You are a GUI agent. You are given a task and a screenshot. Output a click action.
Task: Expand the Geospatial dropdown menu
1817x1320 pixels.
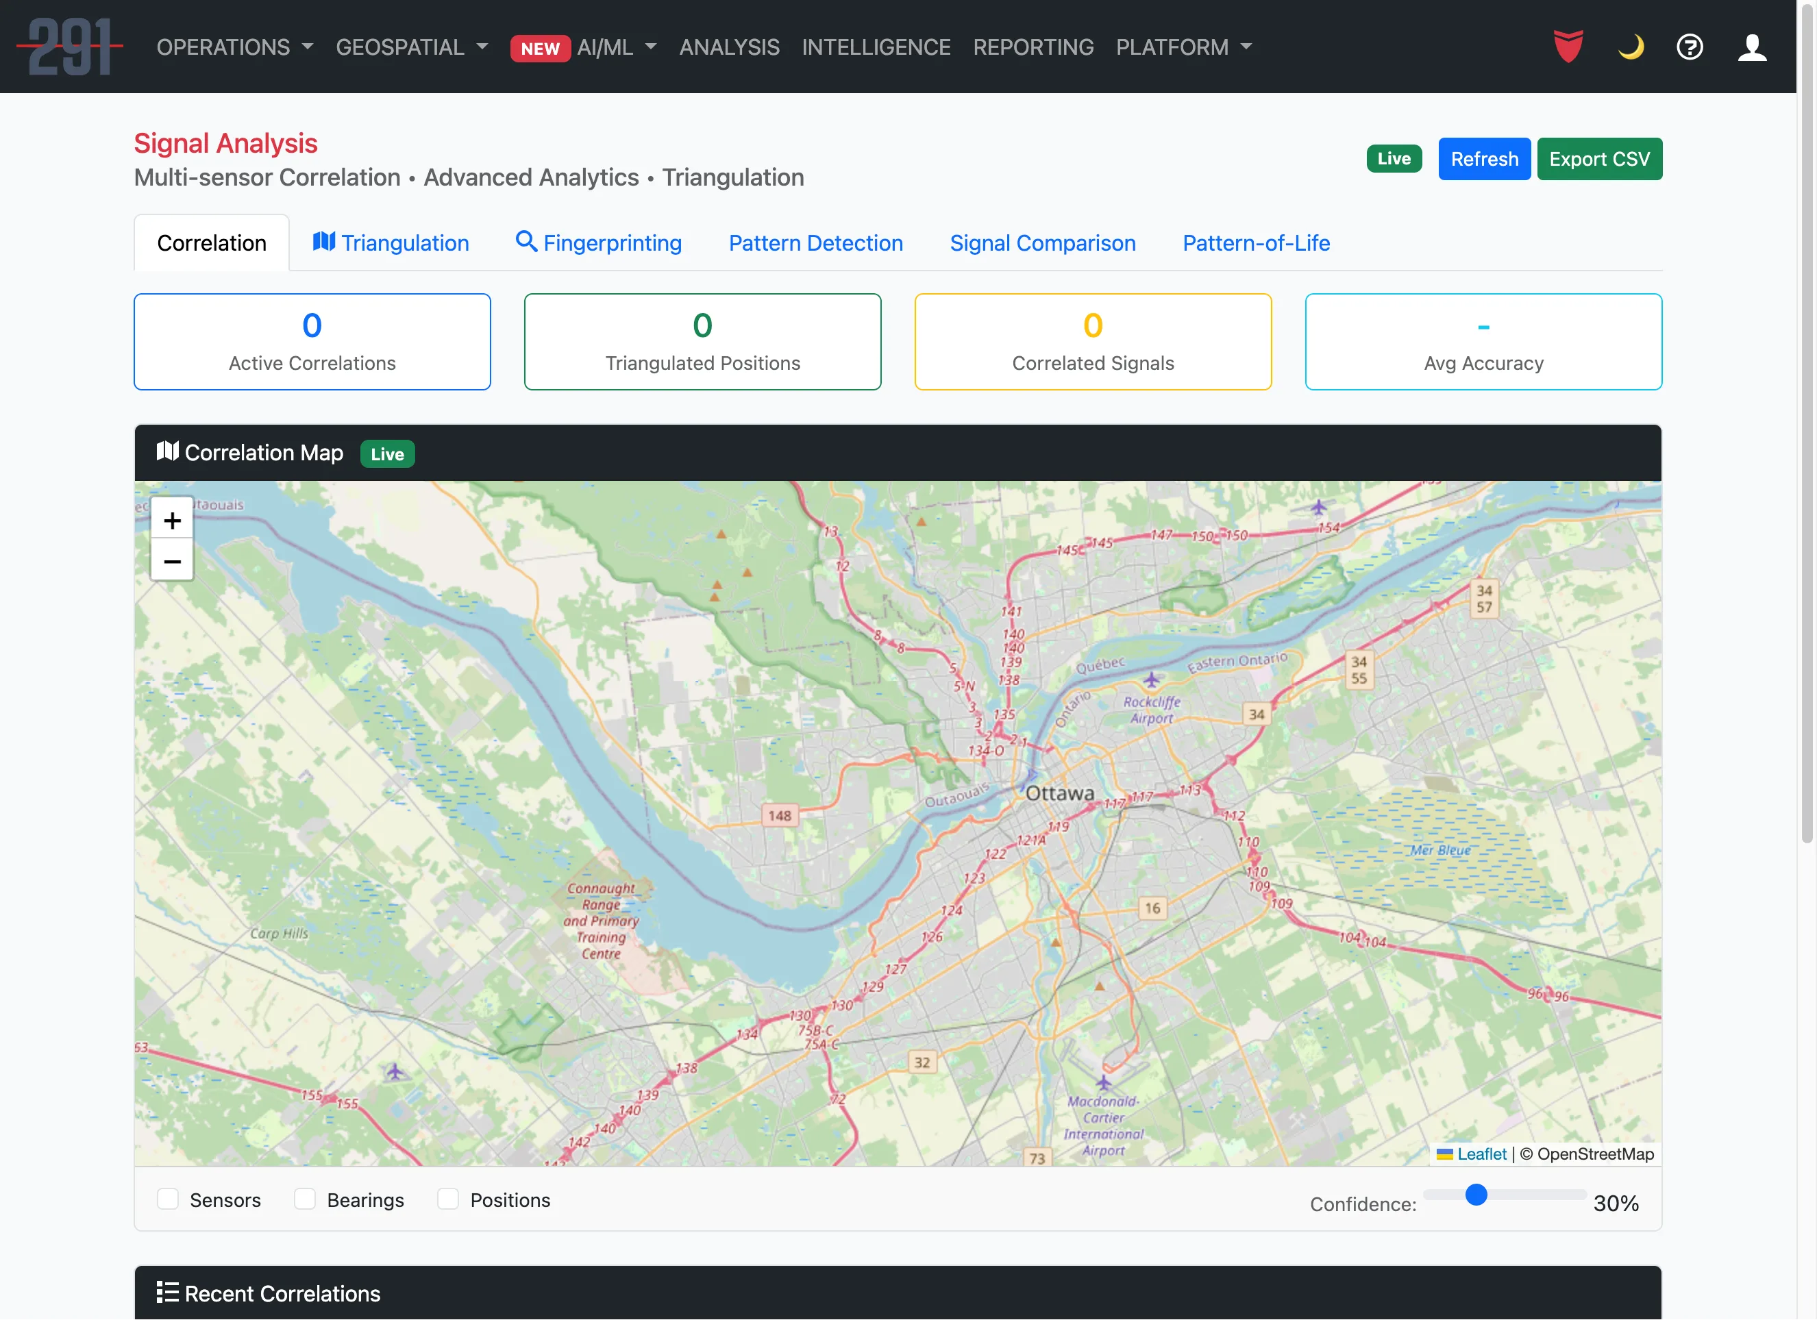coord(412,47)
